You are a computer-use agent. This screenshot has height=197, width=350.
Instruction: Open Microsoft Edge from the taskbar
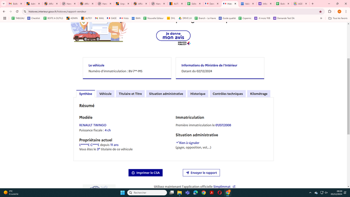coord(196,193)
